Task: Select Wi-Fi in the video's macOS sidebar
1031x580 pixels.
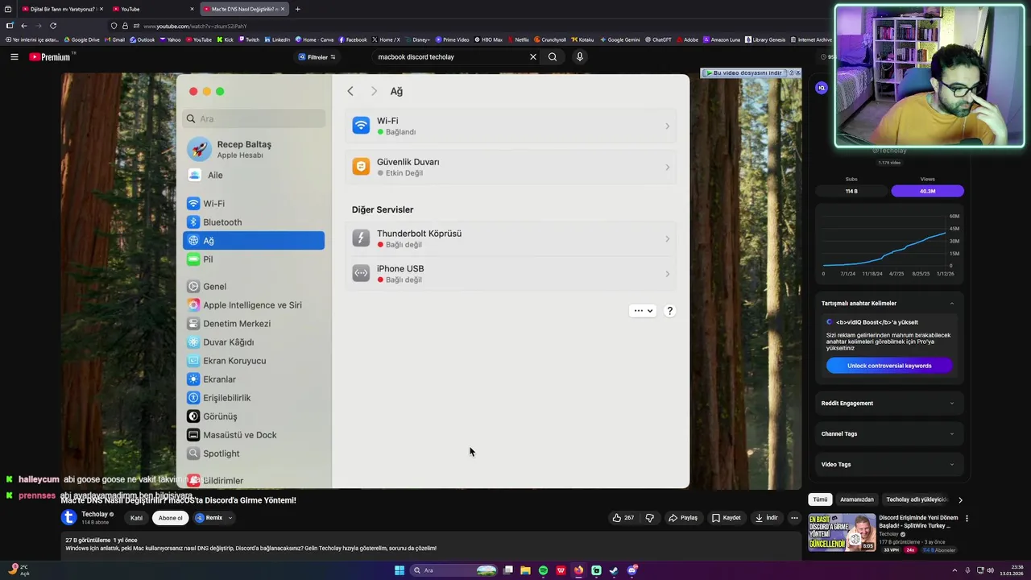Action: pyautogui.click(x=254, y=204)
